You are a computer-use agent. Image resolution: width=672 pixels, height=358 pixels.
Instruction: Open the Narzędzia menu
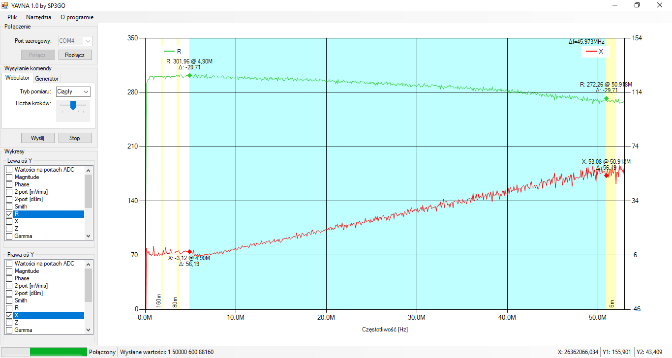[x=38, y=17]
